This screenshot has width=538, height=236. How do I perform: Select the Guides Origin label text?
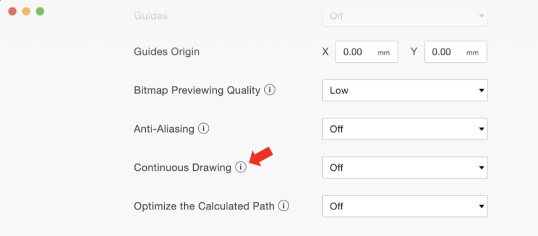pyautogui.click(x=167, y=52)
